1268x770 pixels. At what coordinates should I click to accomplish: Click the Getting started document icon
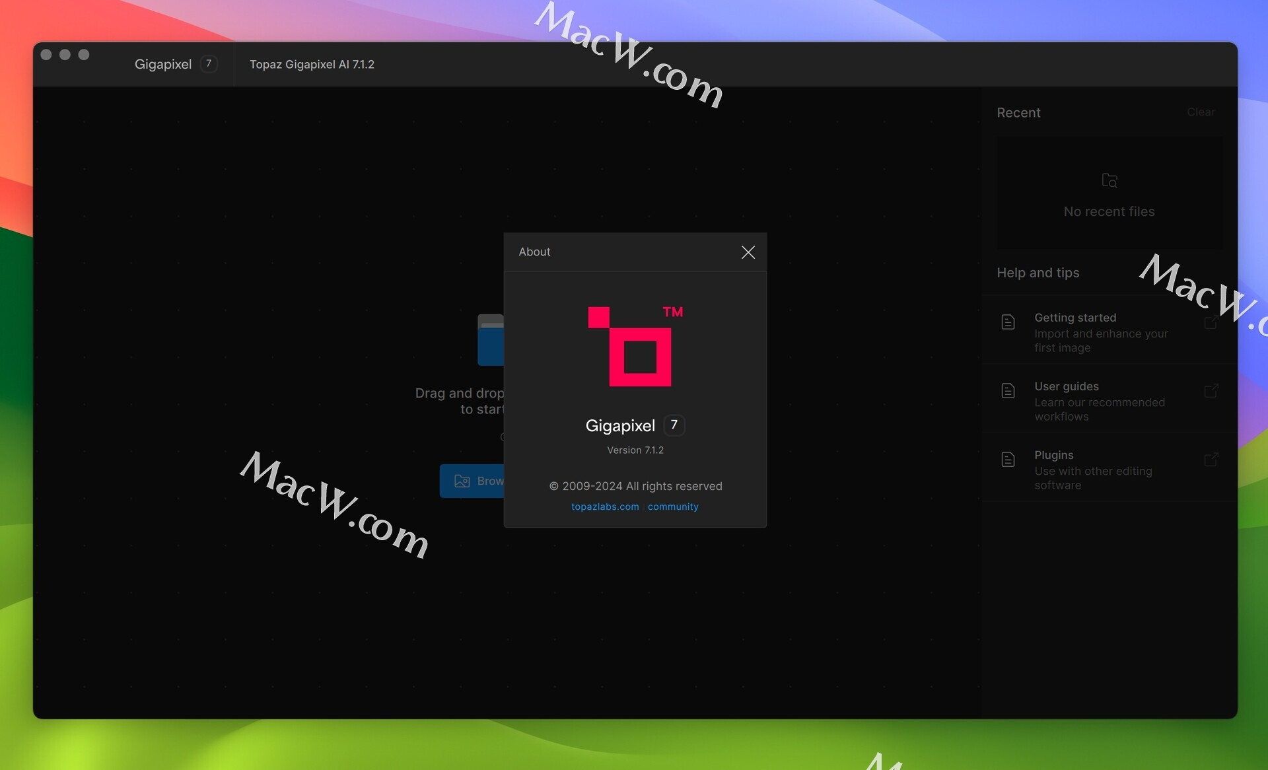1008,322
